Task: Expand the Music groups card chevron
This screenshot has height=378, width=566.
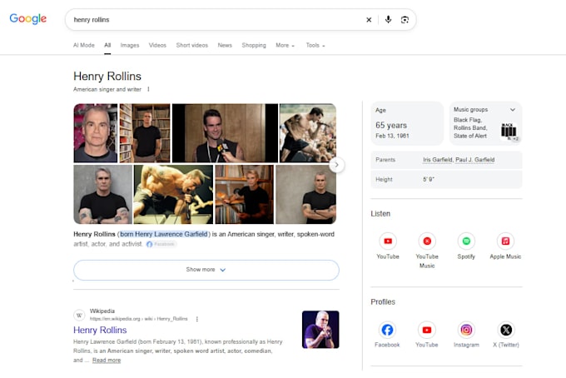Action: (x=513, y=109)
